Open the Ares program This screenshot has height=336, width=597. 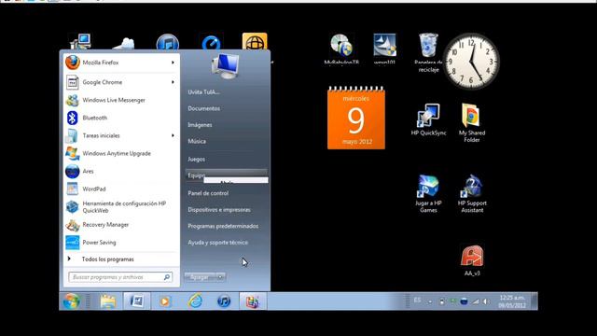click(x=120, y=171)
